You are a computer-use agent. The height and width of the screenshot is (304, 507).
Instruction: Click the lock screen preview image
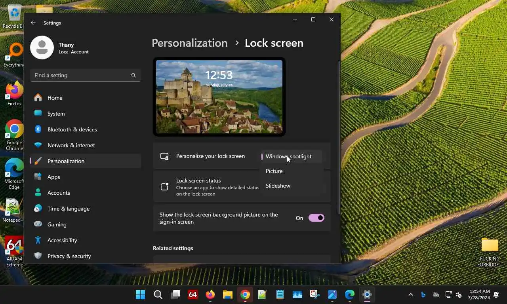pos(219,97)
